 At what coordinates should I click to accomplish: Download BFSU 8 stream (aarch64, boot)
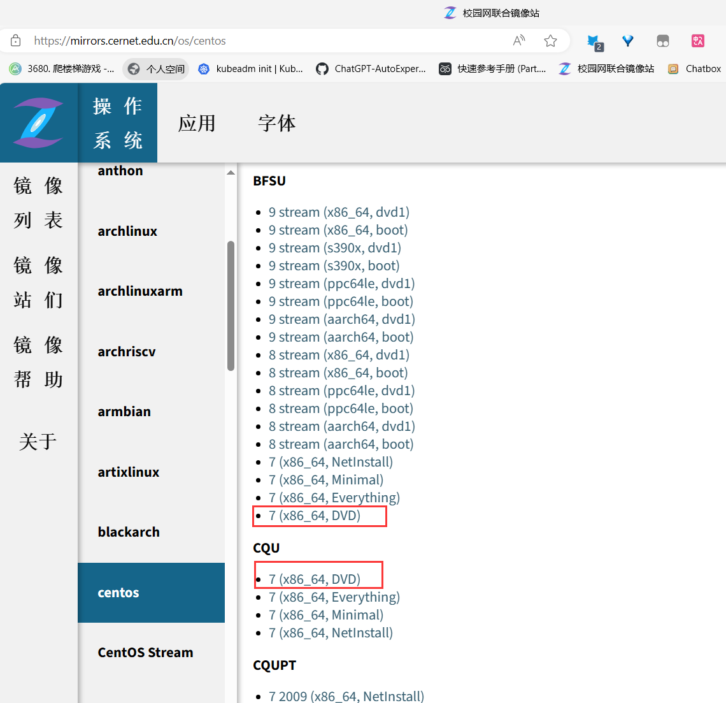[341, 444]
